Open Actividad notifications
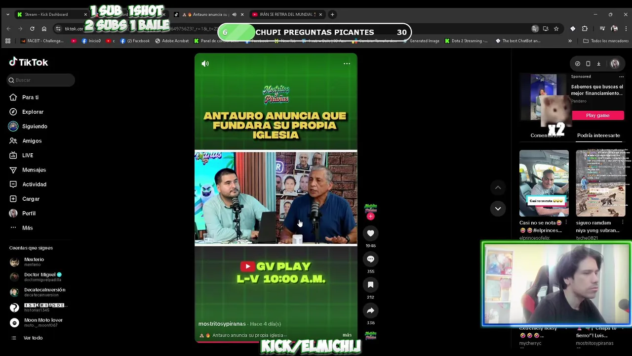The image size is (632, 356). [x=34, y=184]
